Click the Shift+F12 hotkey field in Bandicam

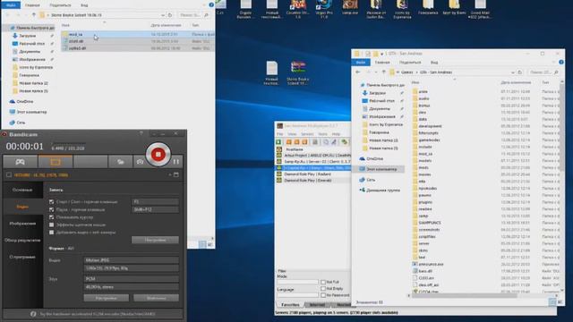(x=155, y=209)
